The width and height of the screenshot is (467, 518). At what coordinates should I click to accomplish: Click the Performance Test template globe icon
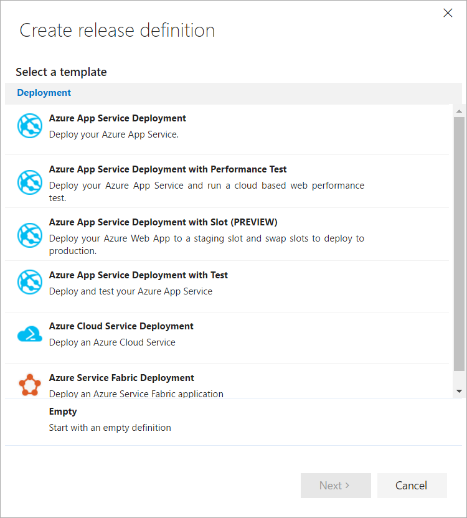pos(29,182)
